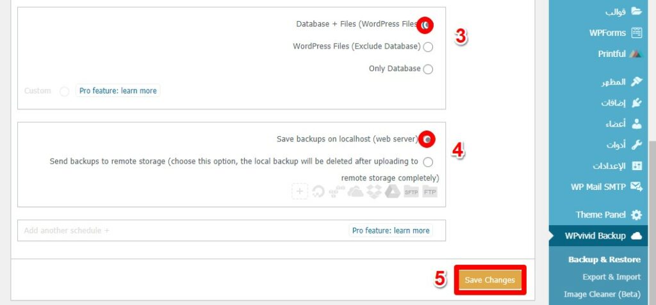Select the DigitalOcean Spaces storage icon
The height and width of the screenshot is (305, 656).
coord(318,192)
